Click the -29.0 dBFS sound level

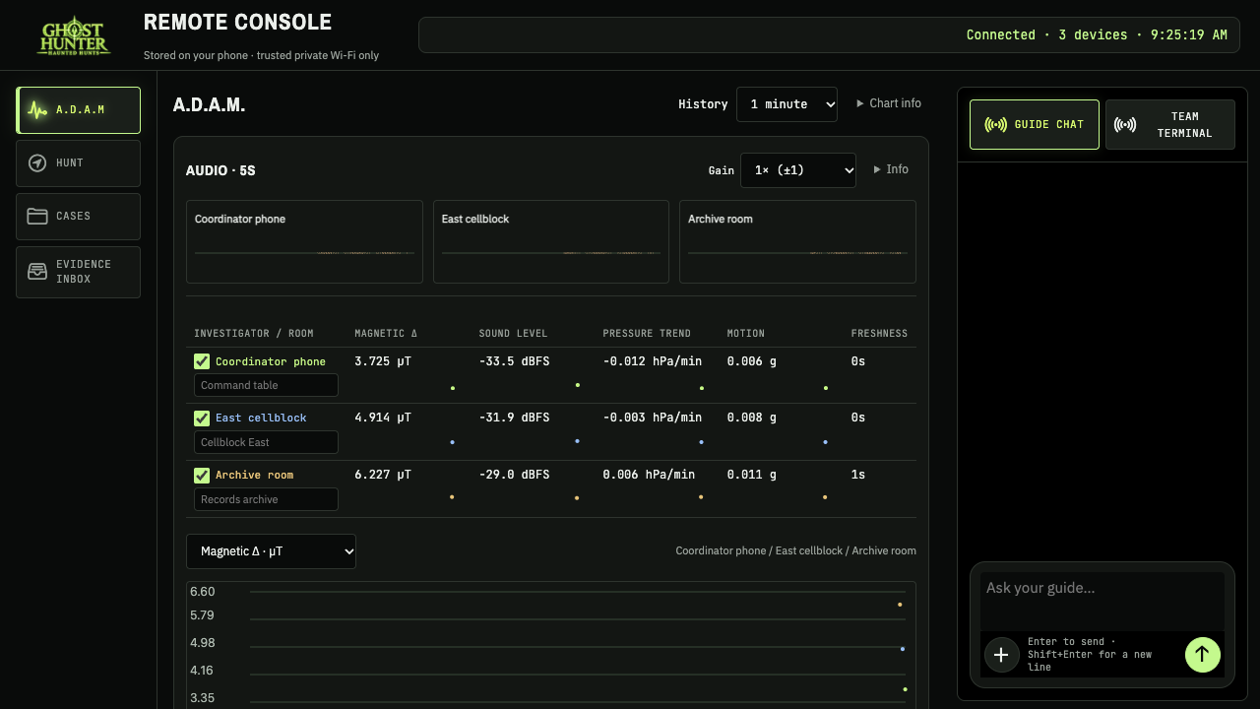[x=514, y=476]
